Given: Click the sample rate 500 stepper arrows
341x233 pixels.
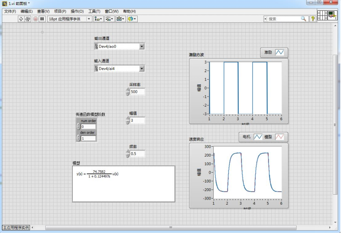Looking at the screenshot, I should (127, 92).
